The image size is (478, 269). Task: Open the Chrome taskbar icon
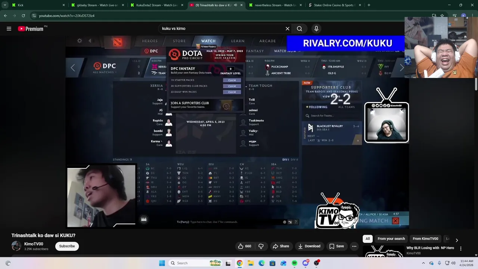click(239, 263)
